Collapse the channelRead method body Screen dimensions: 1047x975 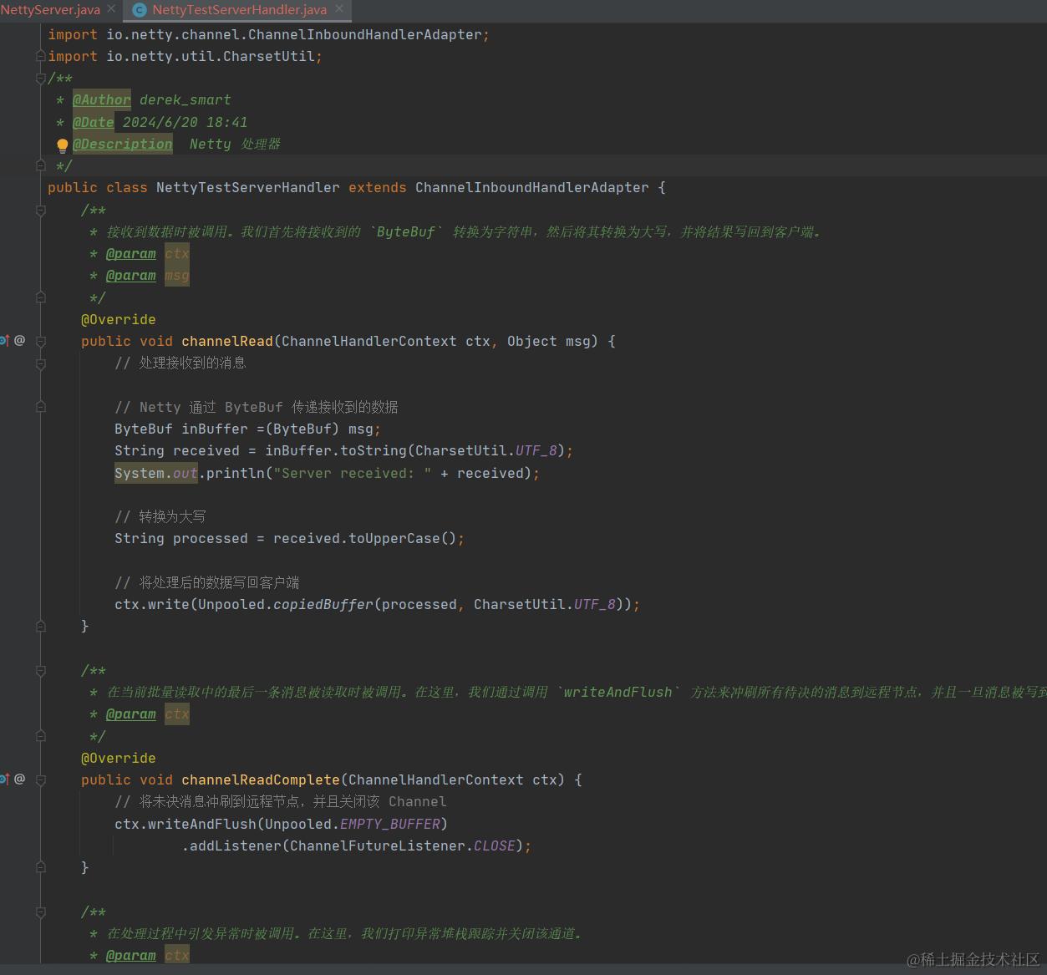click(x=40, y=341)
